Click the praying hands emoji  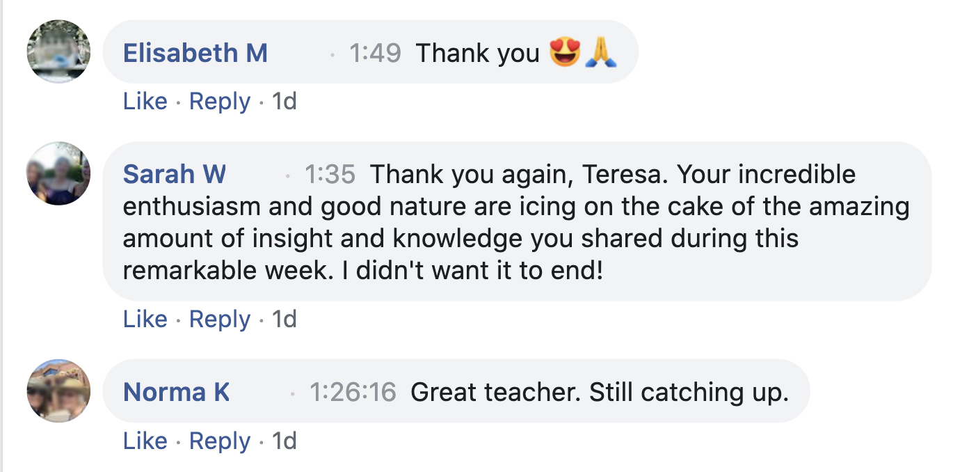point(601,53)
